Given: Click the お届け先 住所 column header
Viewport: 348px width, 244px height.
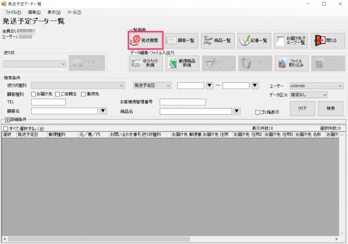Looking at the screenshot, I should click(x=218, y=134).
